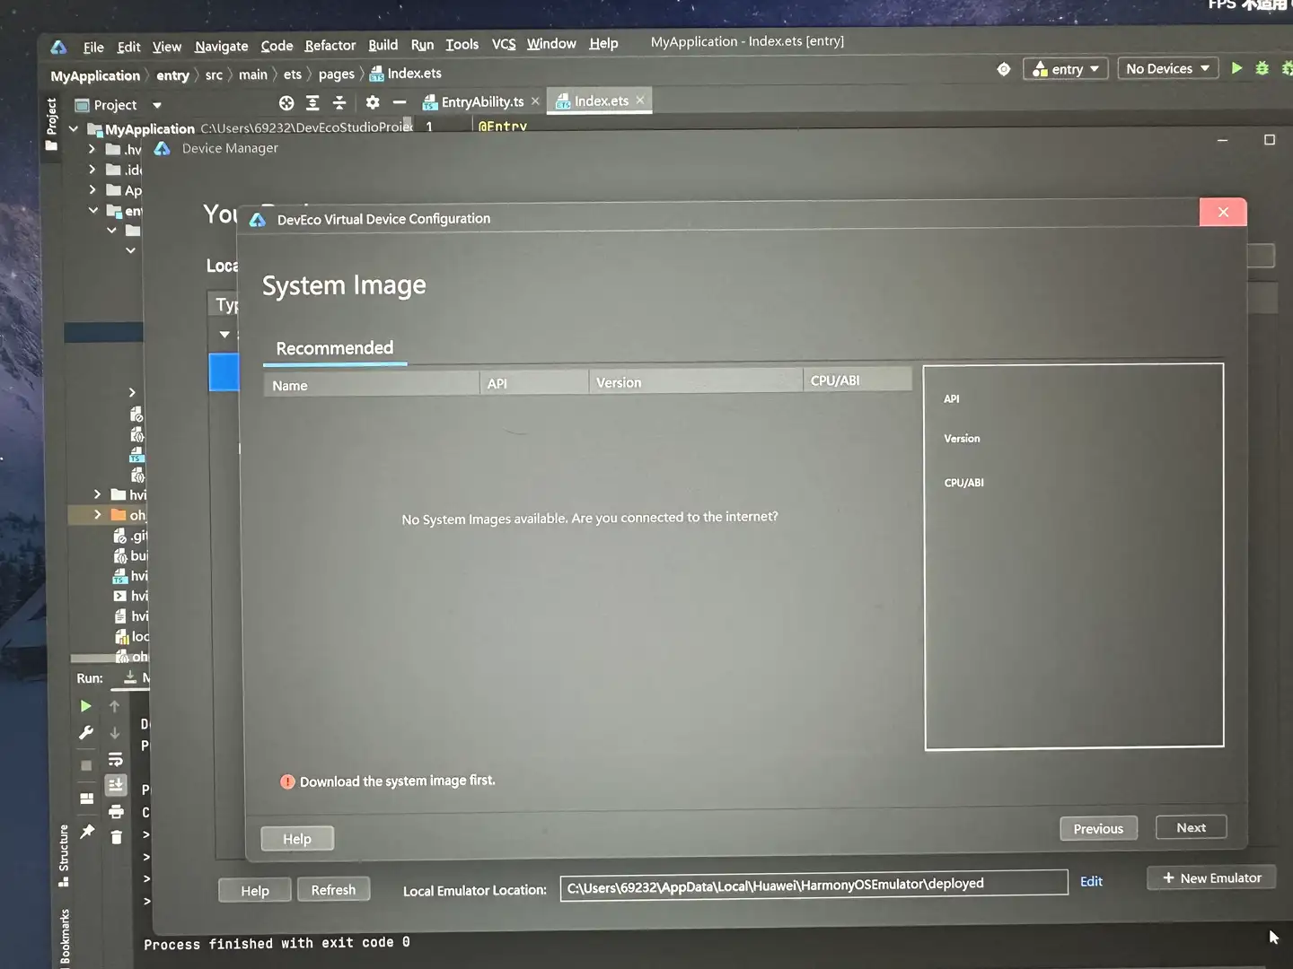Open the Window menu
This screenshot has width=1293, height=969.
pyautogui.click(x=551, y=43)
